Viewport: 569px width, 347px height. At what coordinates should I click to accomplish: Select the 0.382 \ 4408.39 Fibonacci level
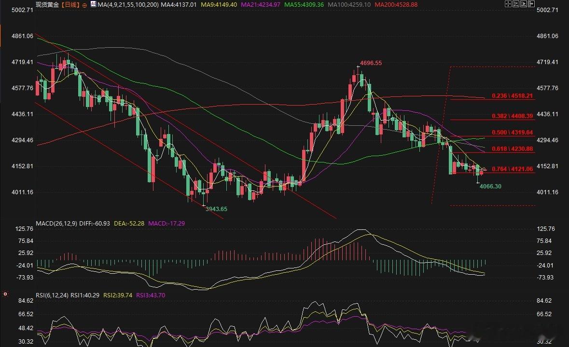513,116
